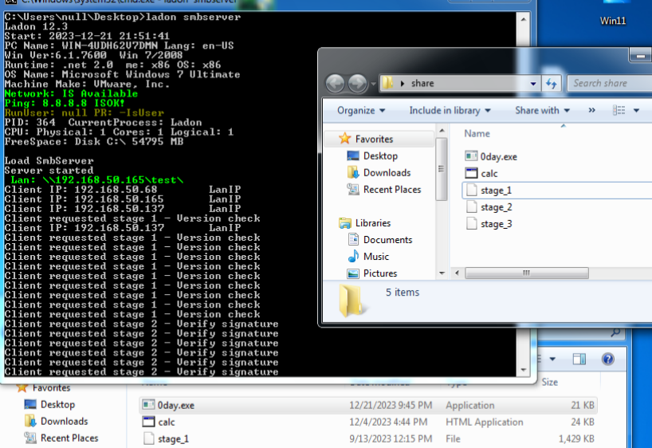Image resolution: width=652 pixels, height=448 pixels.
Task: Click the 0day.exe file icon in share window
Action: [471, 156]
